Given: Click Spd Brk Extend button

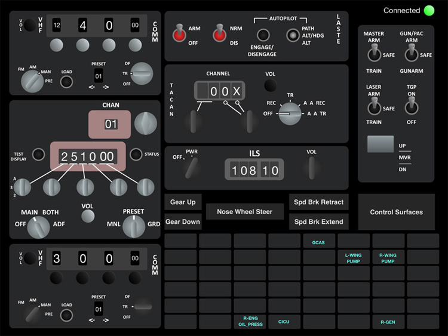Looking at the screenshot, I should [x=318, y=221].
